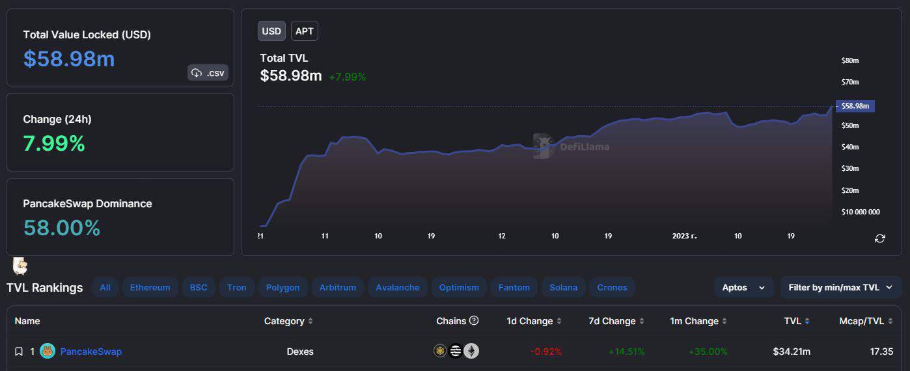Select the All chains filter
The width and height of the screenshot is (910, 371).
105,287
